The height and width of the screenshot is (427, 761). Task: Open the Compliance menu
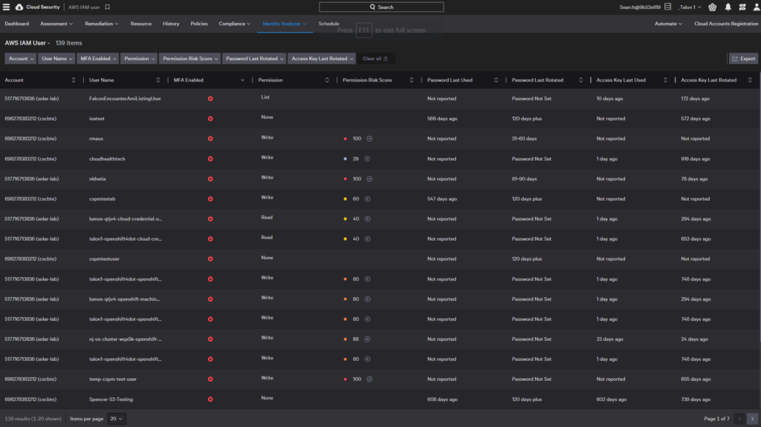click(x=234, y=24)
